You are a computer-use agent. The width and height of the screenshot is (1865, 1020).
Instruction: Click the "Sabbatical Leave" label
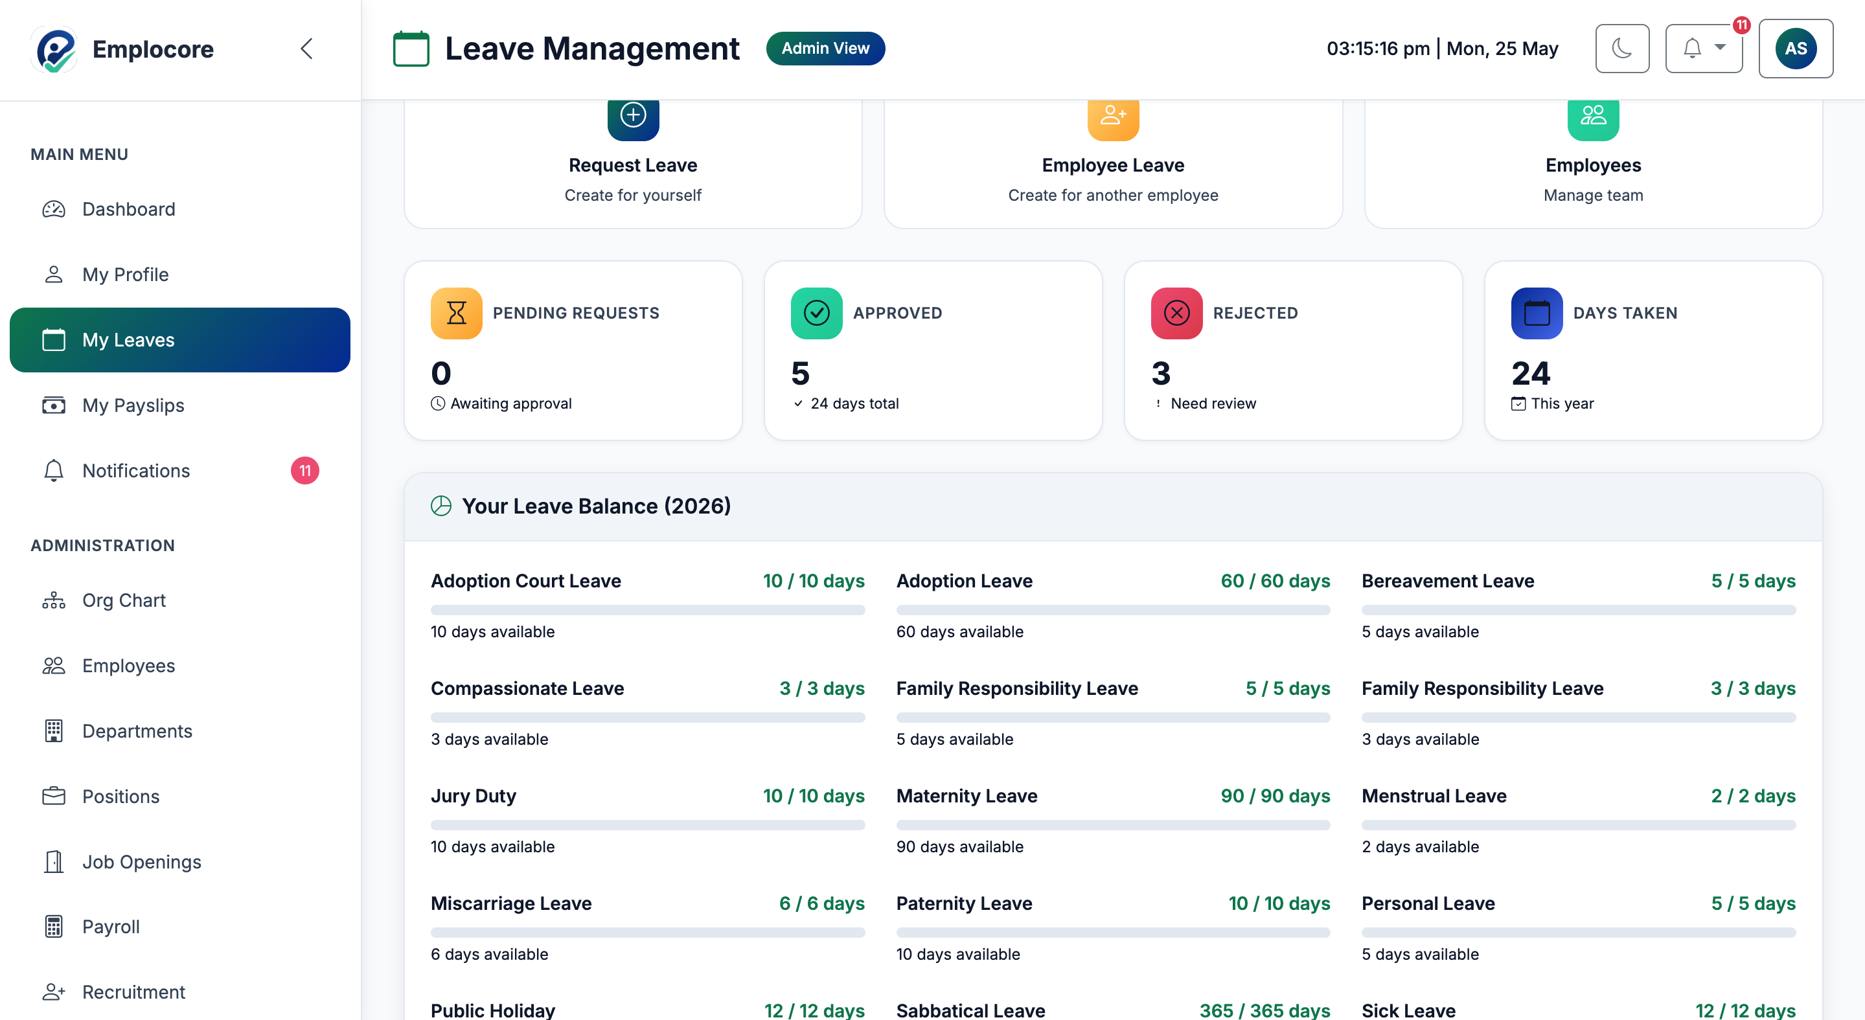click(970, 1010)
